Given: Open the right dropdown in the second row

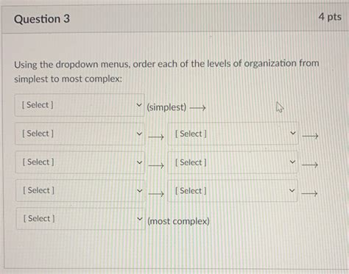Looking at the screenshot, I should 233,134.
